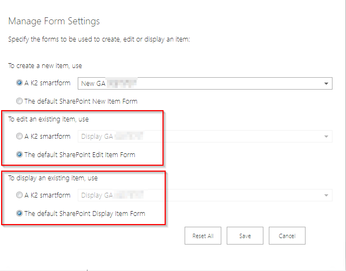Choose the default SharePoint New Item Form option

click(x=19, y=101)
